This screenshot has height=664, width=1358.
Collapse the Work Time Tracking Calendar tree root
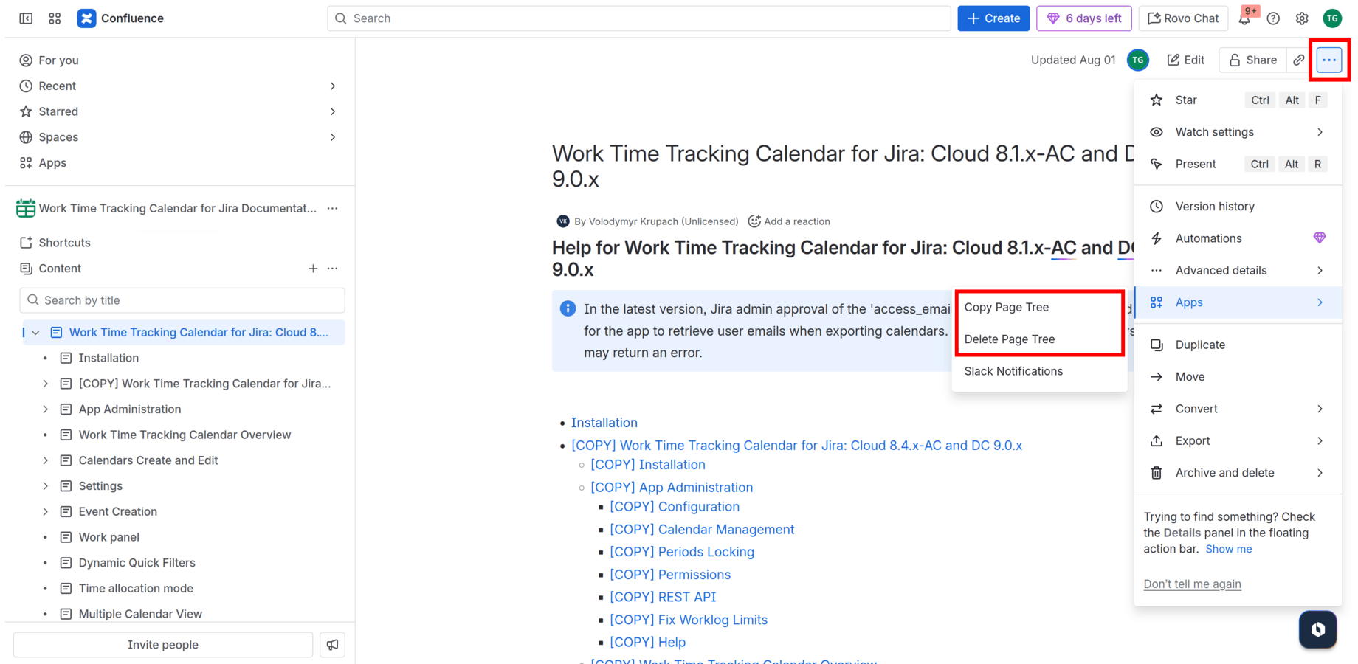point(35,333)
